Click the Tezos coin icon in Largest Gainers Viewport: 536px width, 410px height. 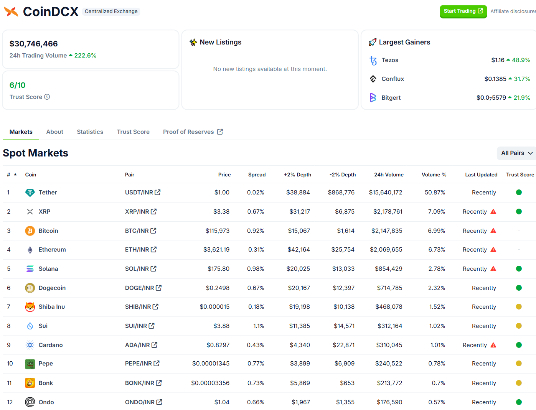[373, 60]
